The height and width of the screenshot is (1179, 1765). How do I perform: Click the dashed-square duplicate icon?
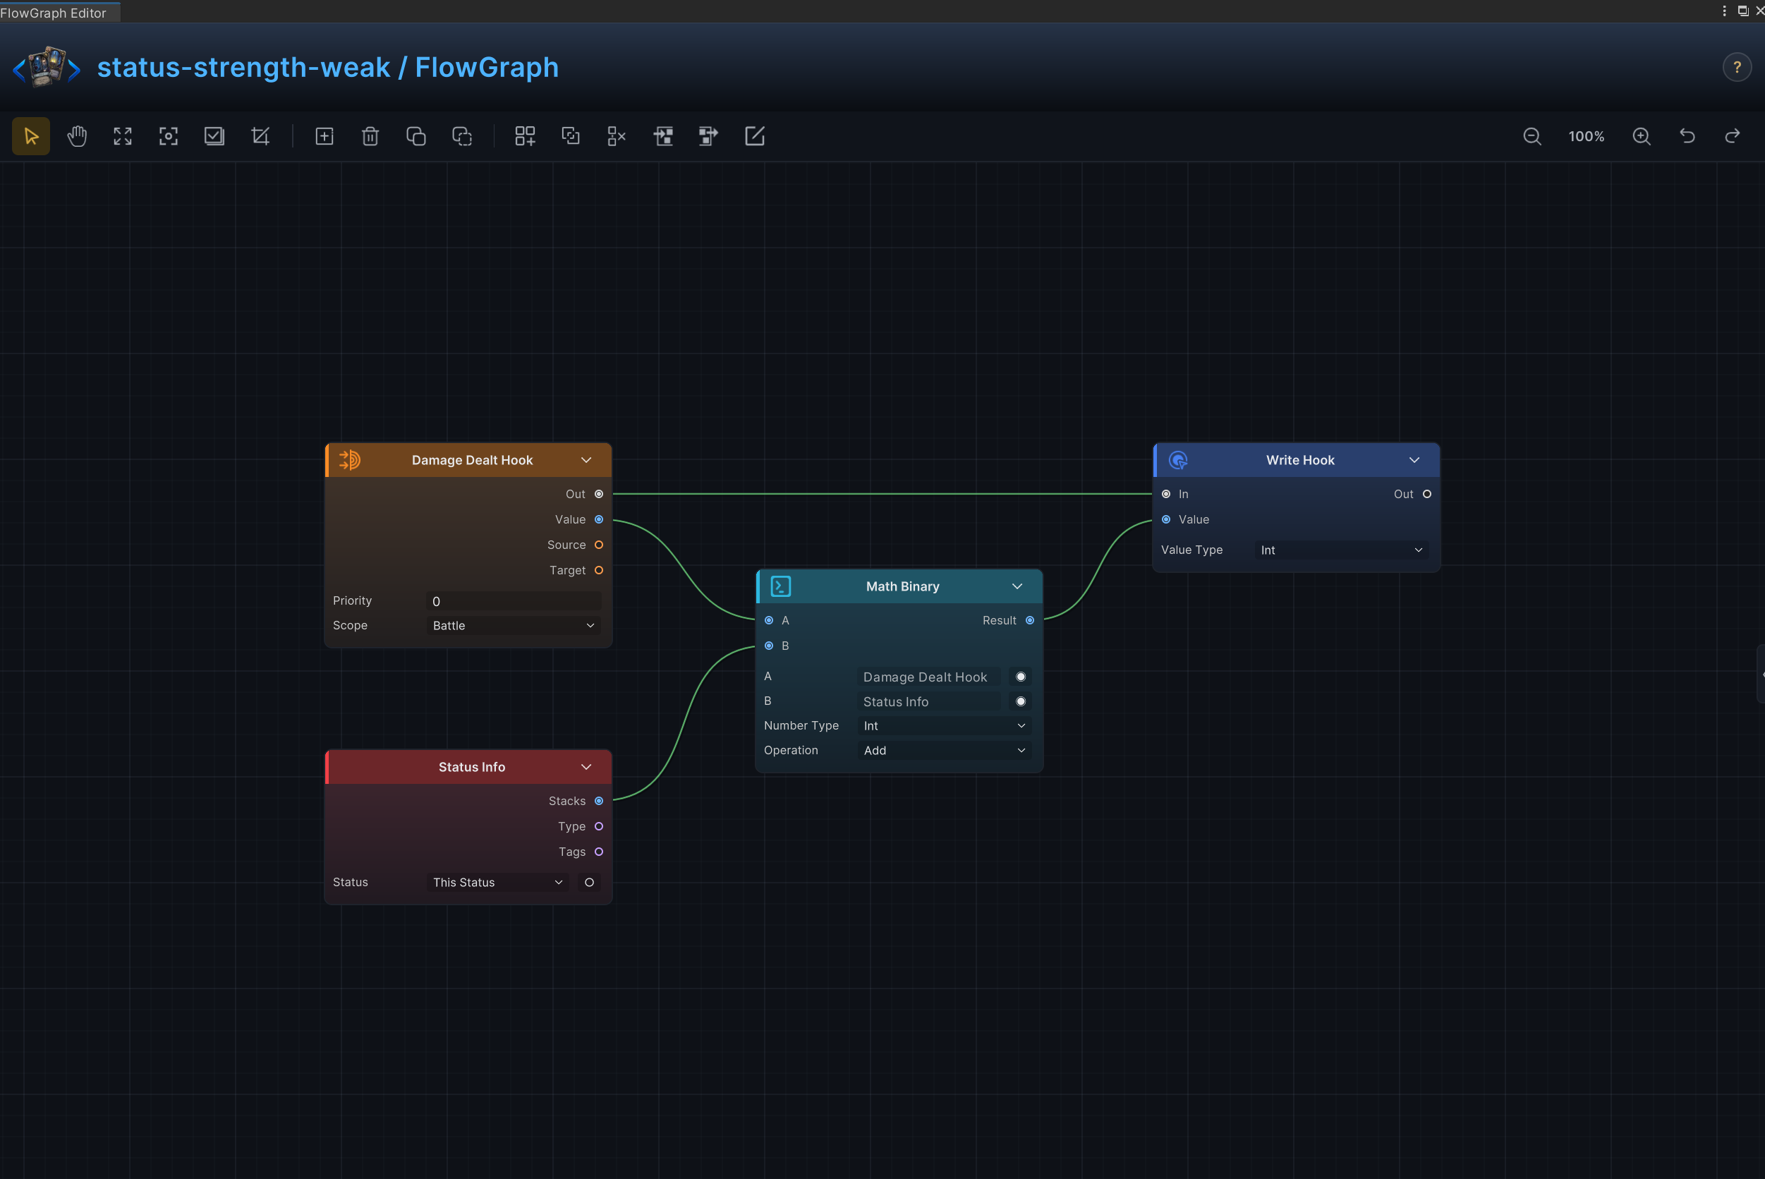(461, 136)
